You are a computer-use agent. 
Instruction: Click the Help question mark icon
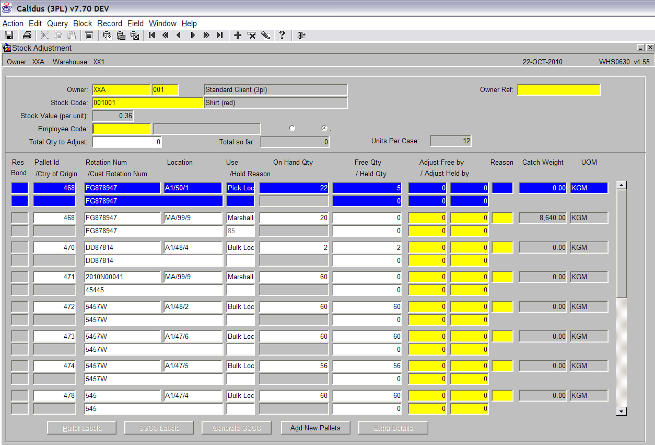tap(282, 35)
